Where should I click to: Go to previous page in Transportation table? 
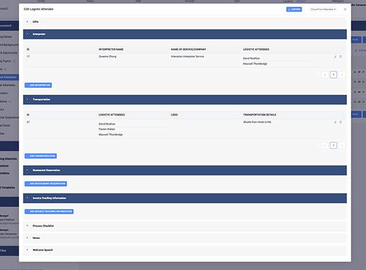(x=325, y=145)
